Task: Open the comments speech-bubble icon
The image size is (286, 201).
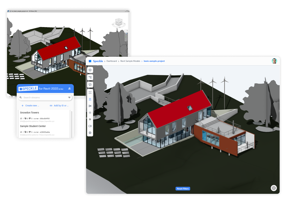Action: (x=90, y=85)
